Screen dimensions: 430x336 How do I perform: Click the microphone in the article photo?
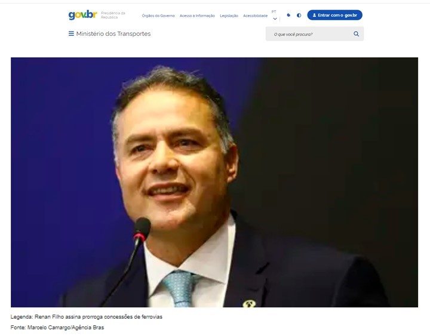pos(142,229)
